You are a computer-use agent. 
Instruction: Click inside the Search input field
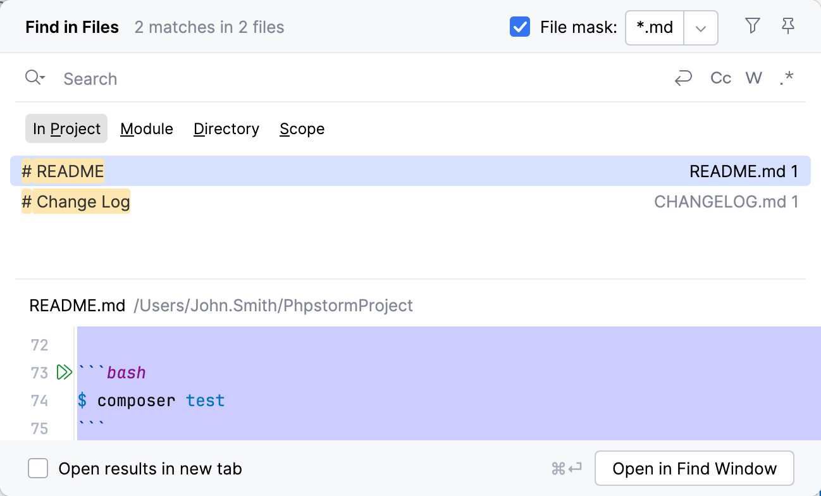click(x=253, y=78)
